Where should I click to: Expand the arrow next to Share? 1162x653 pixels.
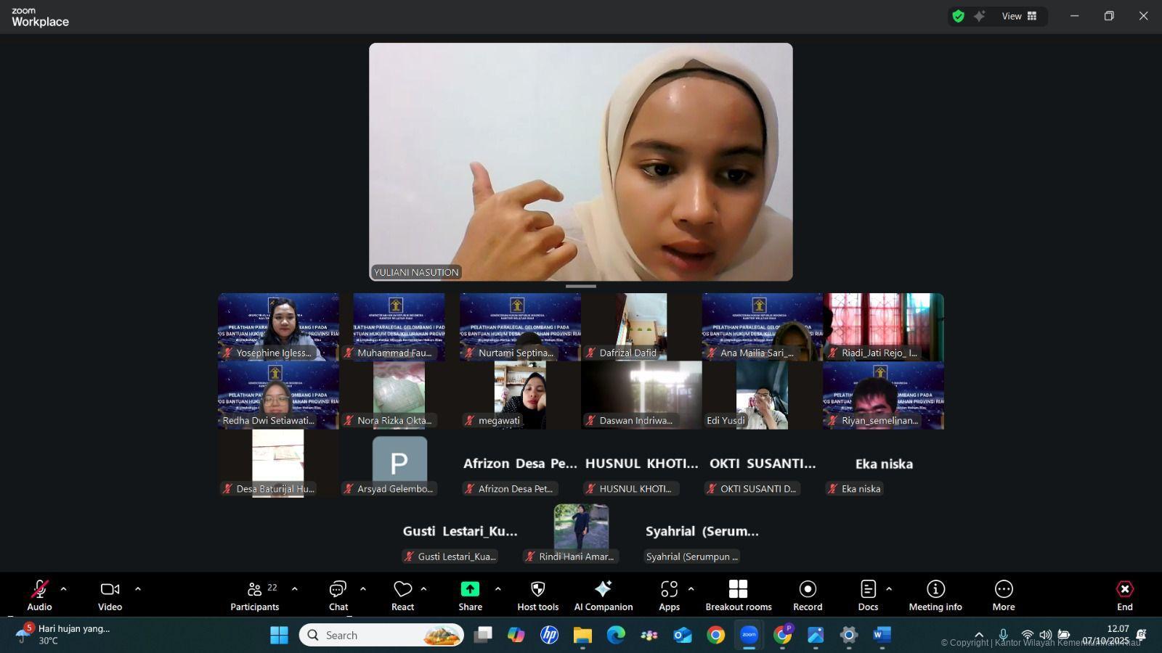coord(497,589)
